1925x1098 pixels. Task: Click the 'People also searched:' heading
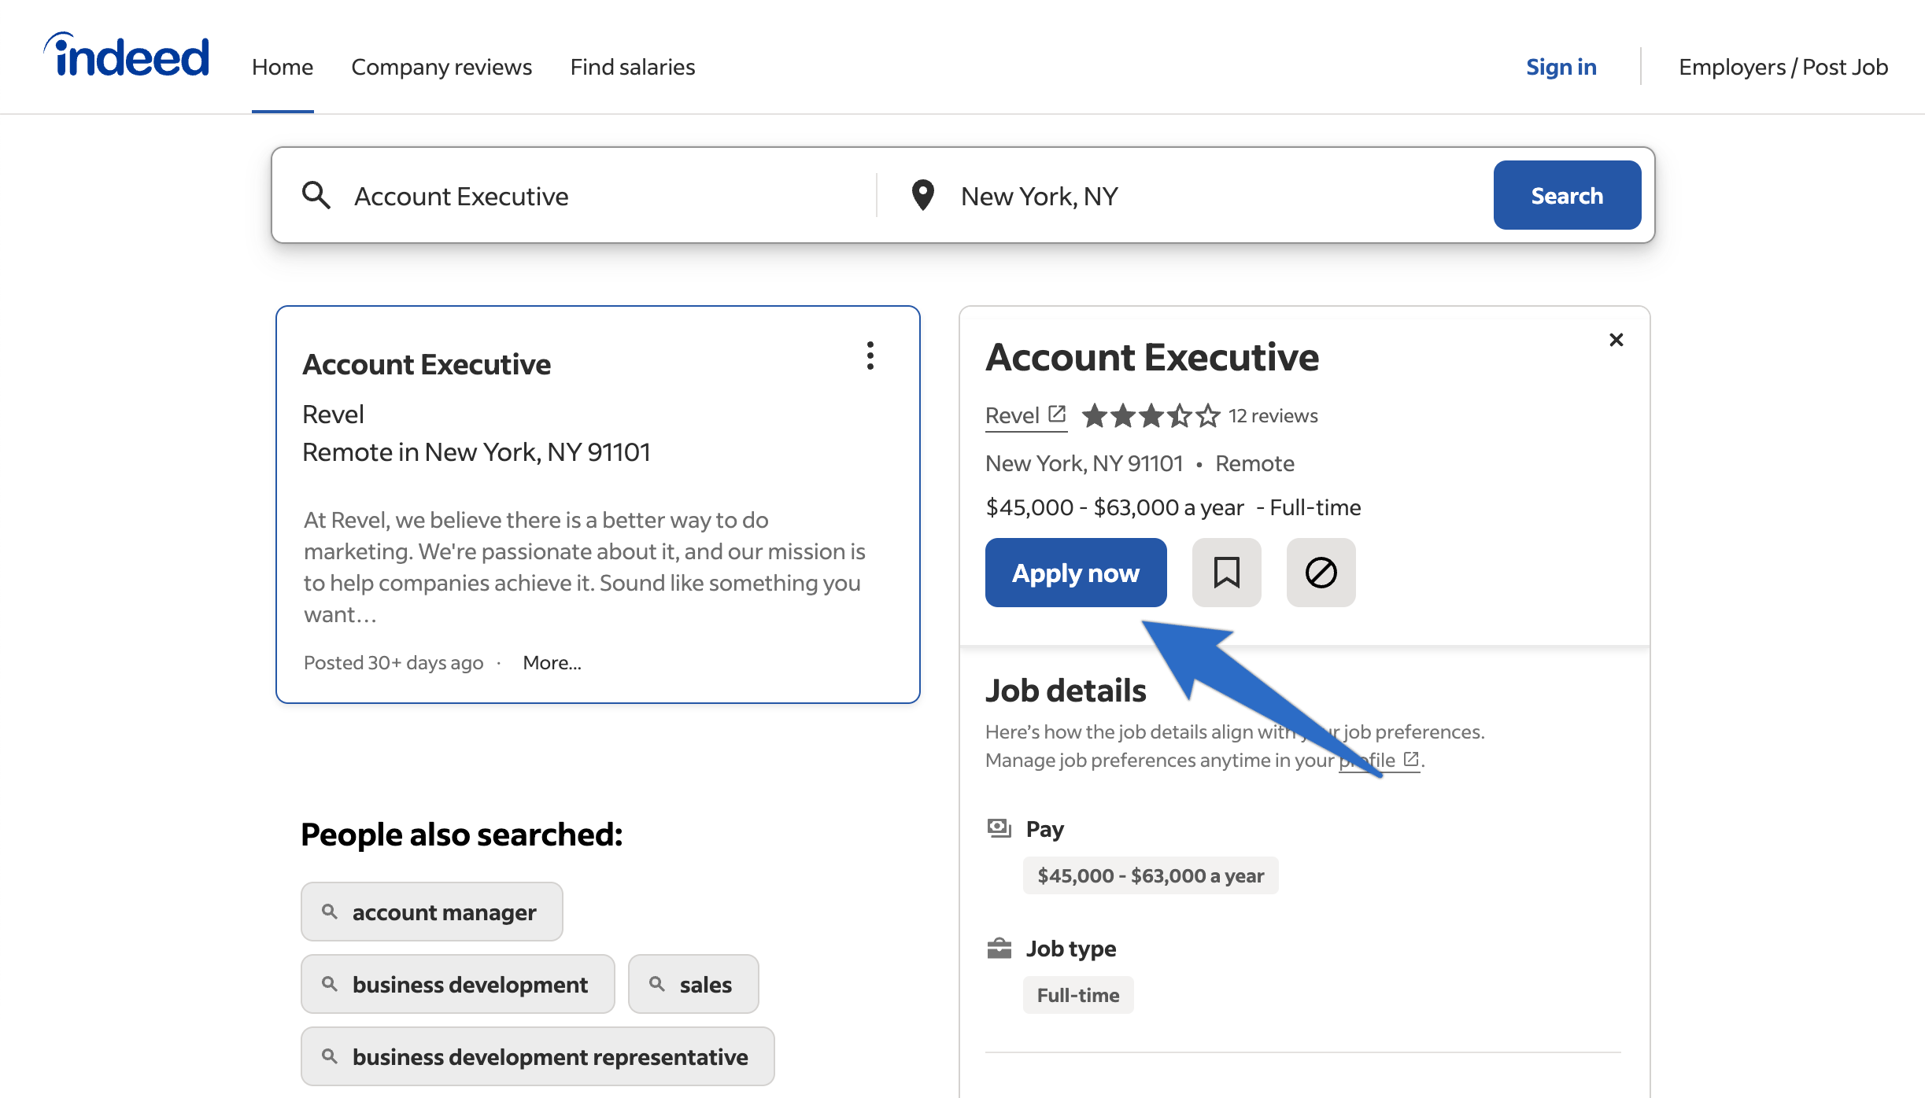462,835
